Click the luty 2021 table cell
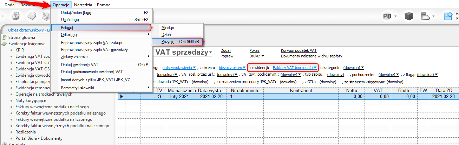This screenshot has height=145, width=459. 182,96
